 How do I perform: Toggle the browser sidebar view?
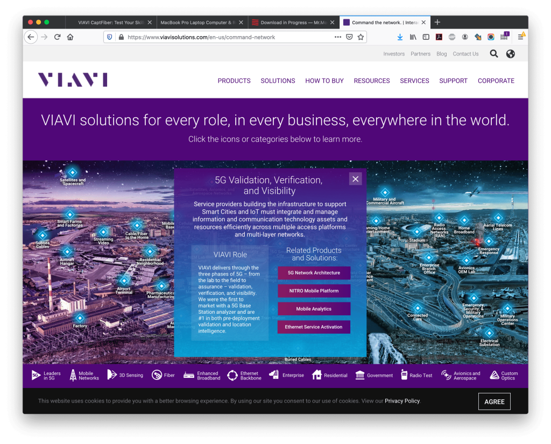pos(426,37)
